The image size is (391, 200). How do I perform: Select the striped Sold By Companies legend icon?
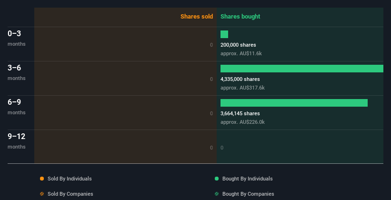tap(42, 194)
